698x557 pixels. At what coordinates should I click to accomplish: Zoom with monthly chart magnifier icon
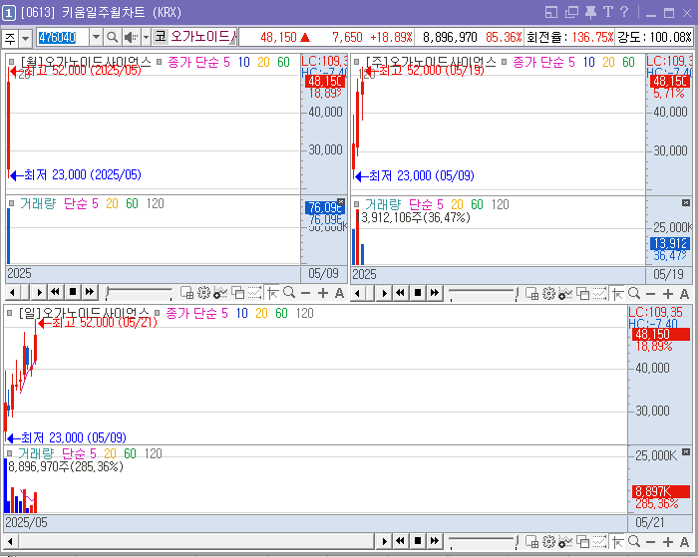coord(289,293)
